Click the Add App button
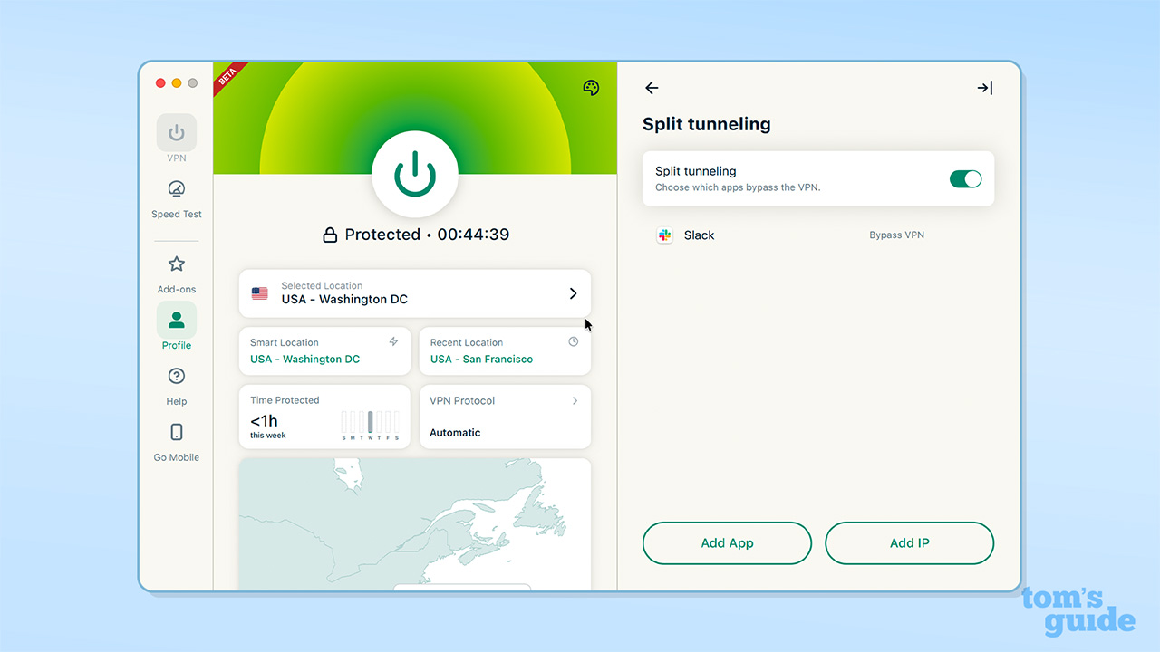This screenshot has height=652, width=1160. (727, 542)
